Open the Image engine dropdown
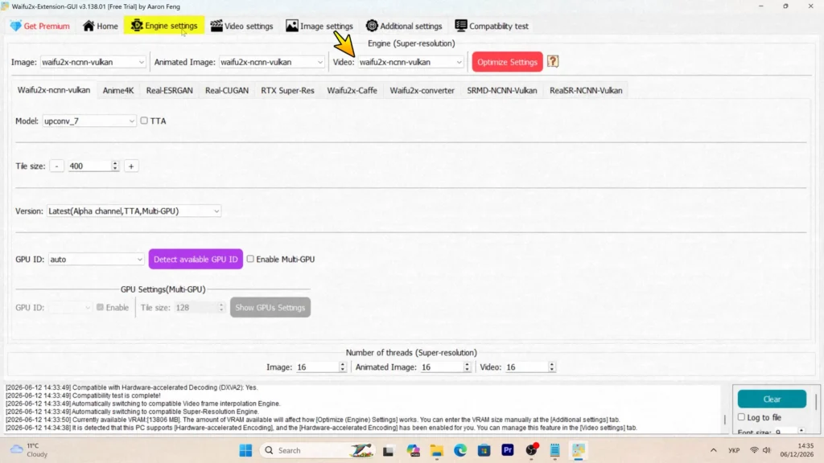The height and width of the screenshot is (463, 824). (x=93, y=62)
